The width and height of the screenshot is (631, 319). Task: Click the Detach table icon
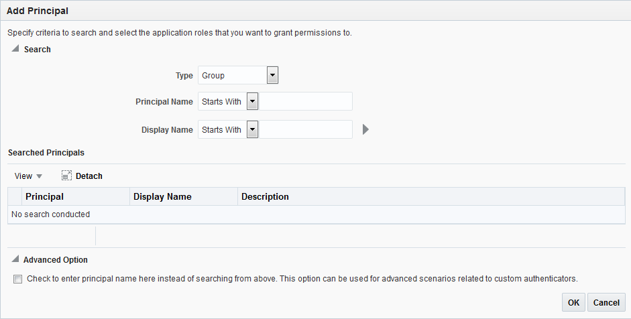pos(66,176)
